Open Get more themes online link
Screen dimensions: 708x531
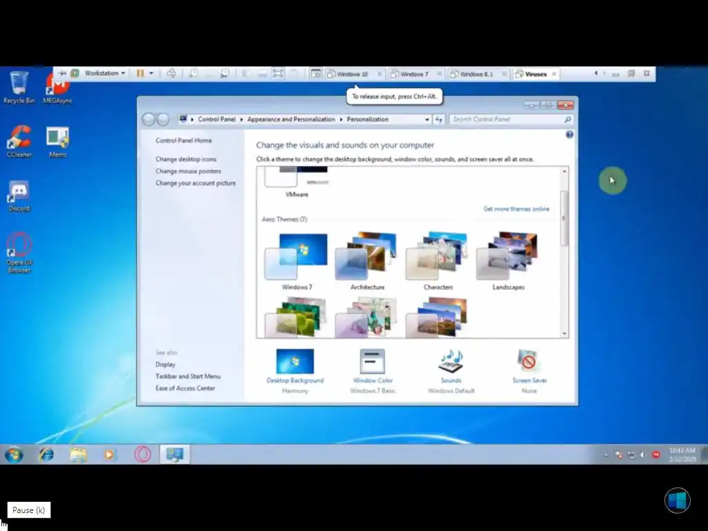(x=516, y=209)
